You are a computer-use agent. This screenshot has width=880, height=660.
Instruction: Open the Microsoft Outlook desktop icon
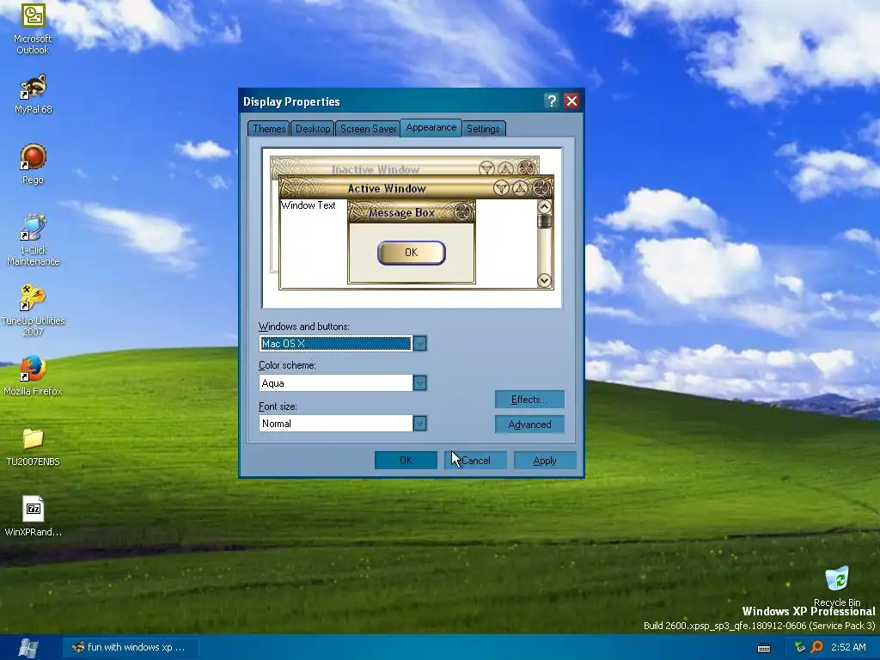[33, 29]
